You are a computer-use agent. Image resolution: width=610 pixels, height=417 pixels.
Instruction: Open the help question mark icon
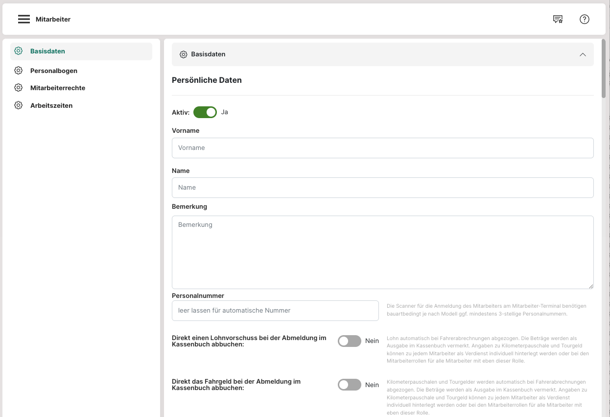584,19
